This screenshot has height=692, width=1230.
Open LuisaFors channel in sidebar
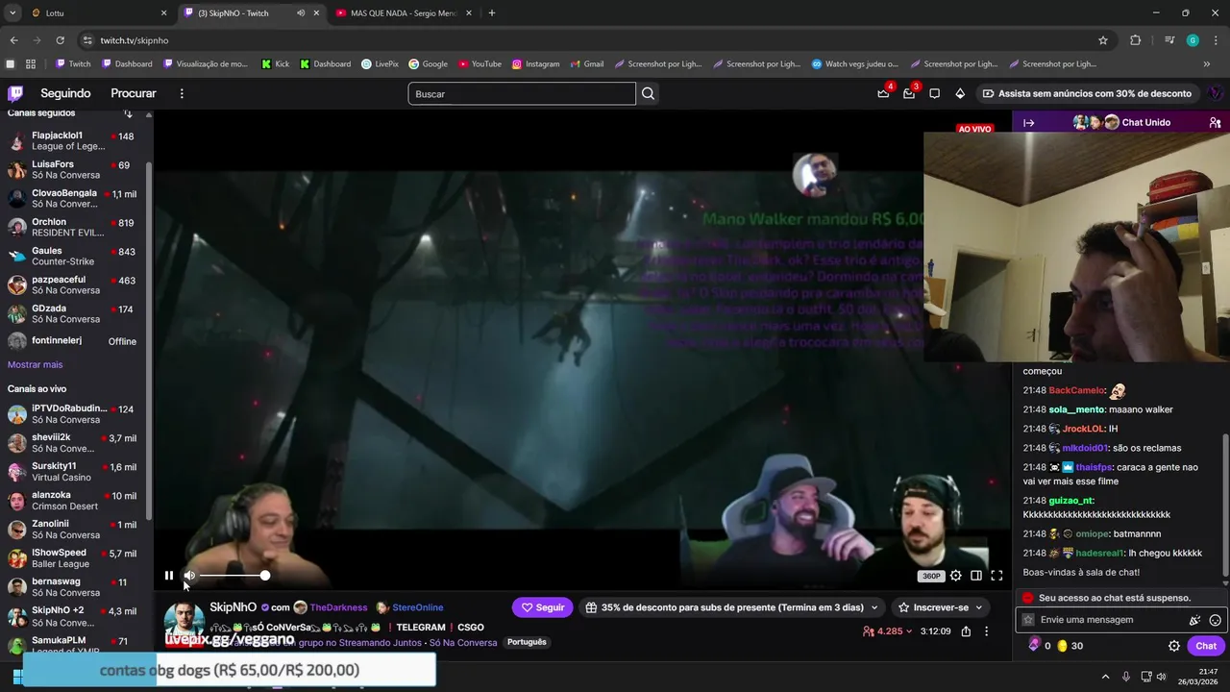coord(73,169)
